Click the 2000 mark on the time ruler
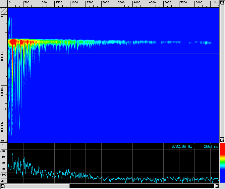 [x=2, y=91]
